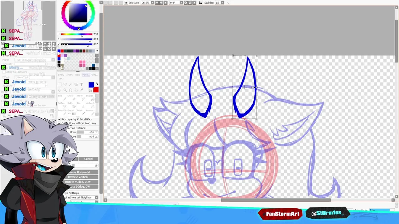The width and height of the screenshot is (399, 224).
Task: Reset the canvas zoom
Action: (x=166, y=2)
